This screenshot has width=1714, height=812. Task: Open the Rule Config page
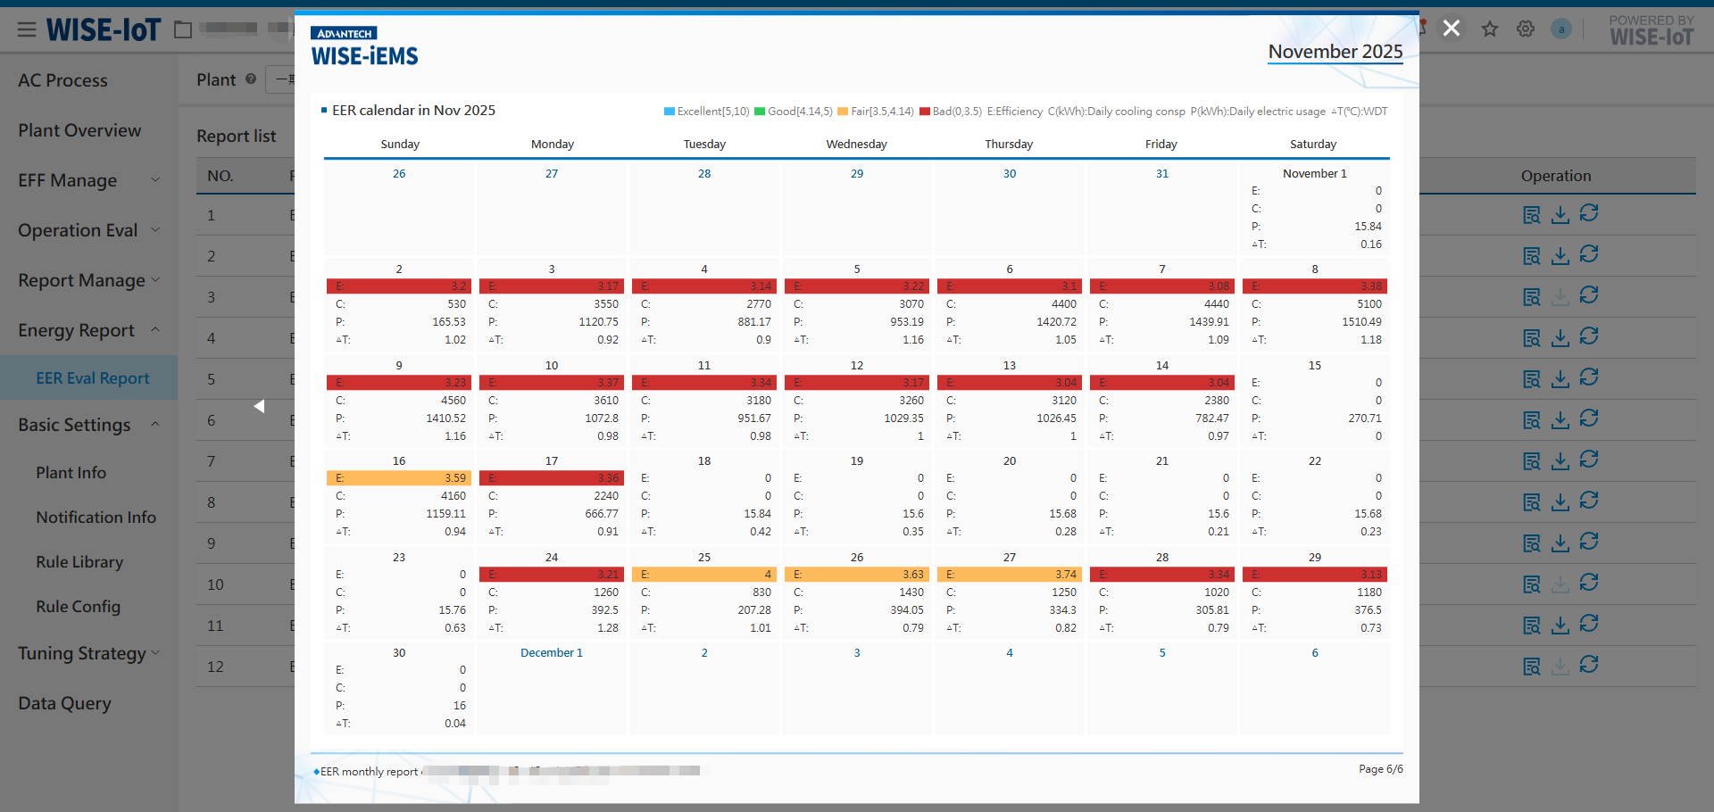pos(78,606)
